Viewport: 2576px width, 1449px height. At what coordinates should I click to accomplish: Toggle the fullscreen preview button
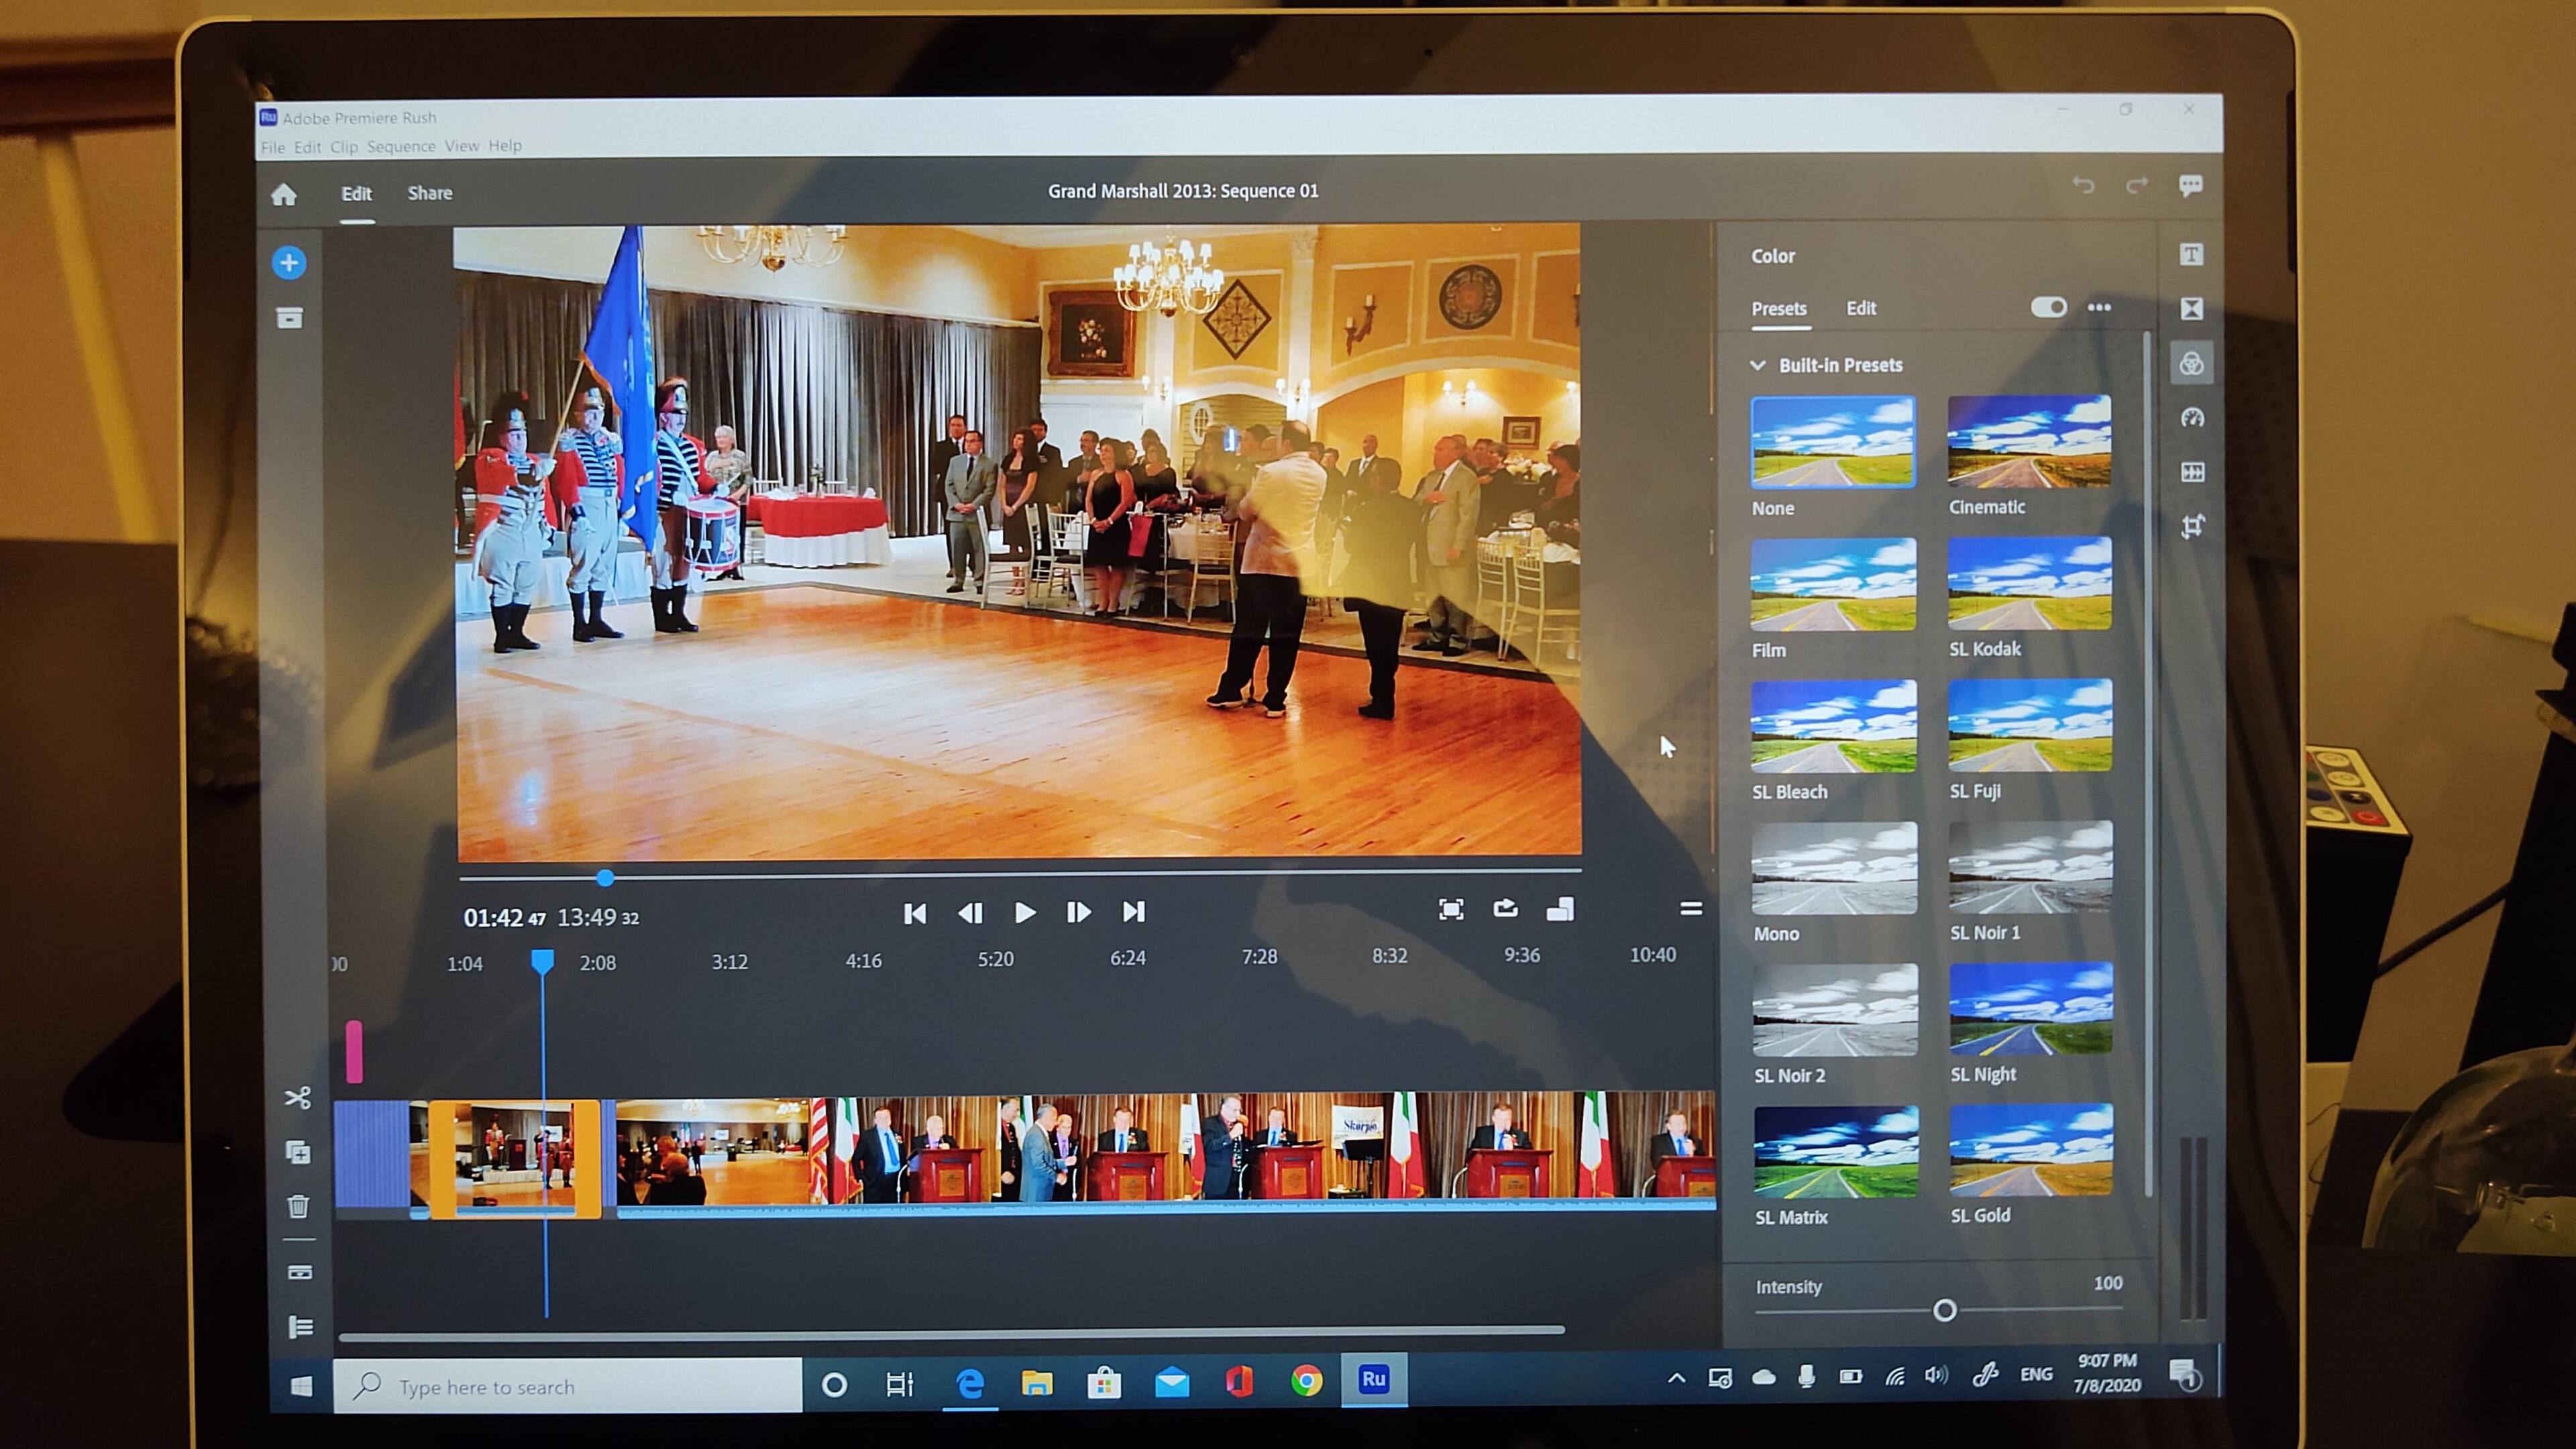tap(1450, 909)
